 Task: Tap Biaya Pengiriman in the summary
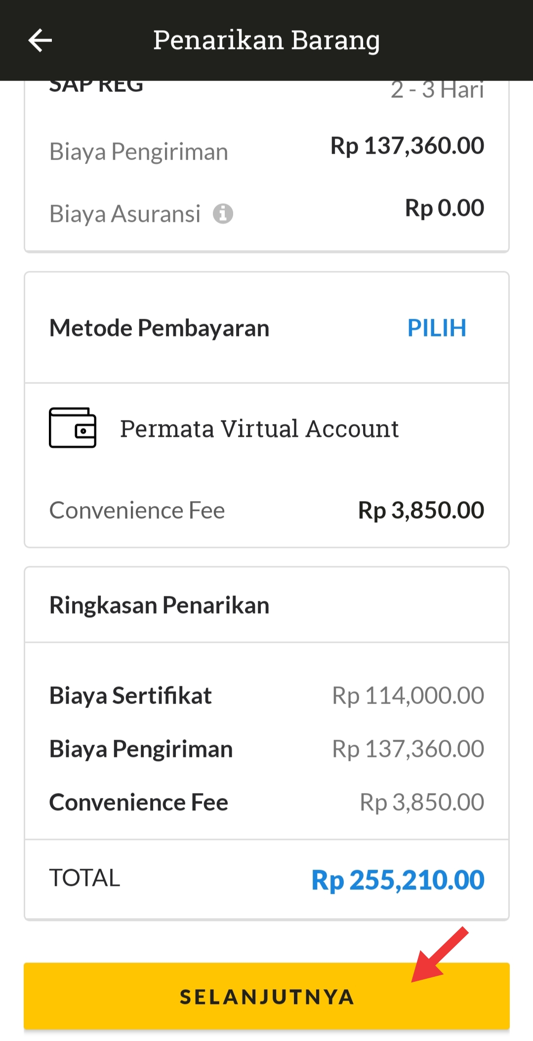pyautogui.click(x=141, y=749)
